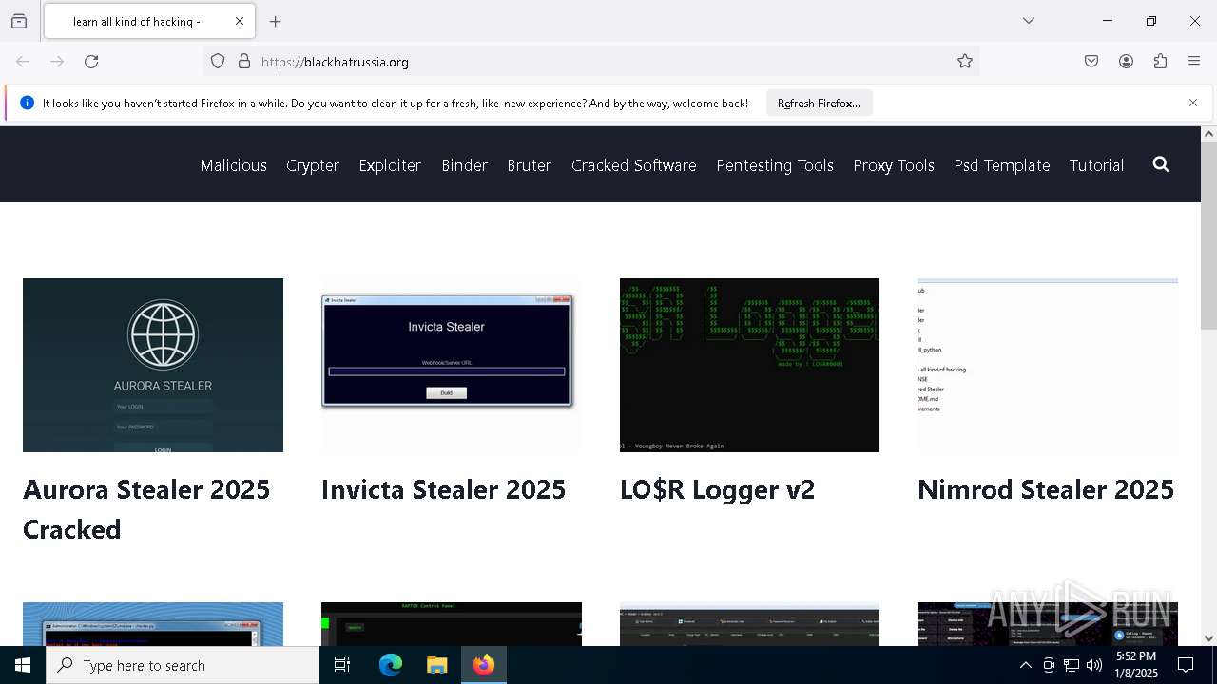
Task: Open Aurora Stealer thumbnail image
Action: [153, 365]
